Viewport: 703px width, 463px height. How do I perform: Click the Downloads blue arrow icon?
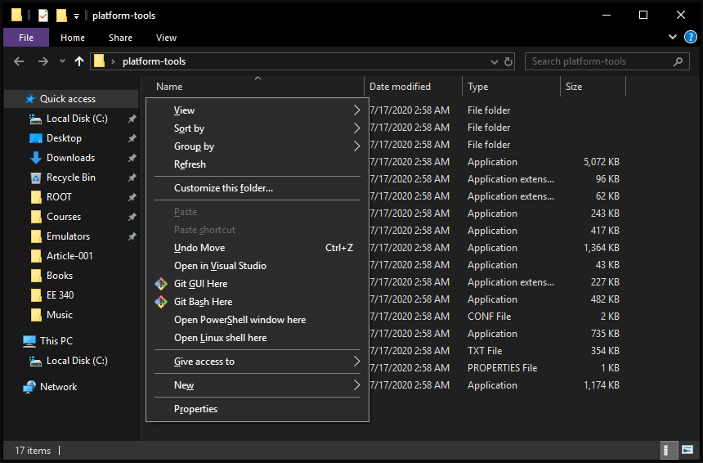[x=35, y=158]
